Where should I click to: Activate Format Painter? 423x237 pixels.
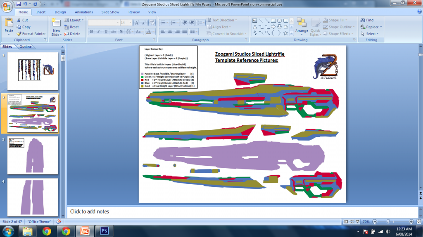click(31, 34)
